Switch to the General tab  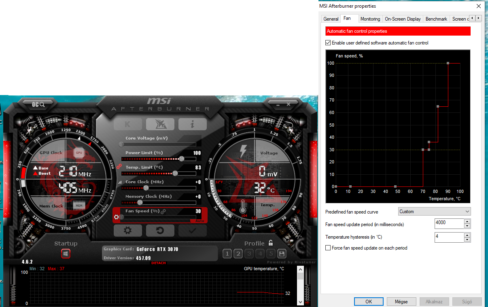[x=331, y=19]
